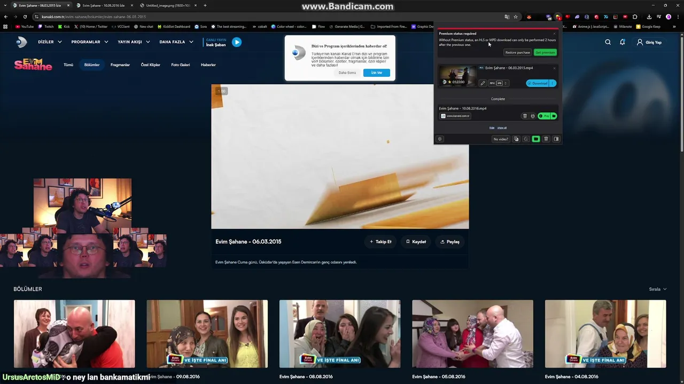Click Restore purchase button
This screenshot has width=684, height=384.
click(x=518, y=52)
